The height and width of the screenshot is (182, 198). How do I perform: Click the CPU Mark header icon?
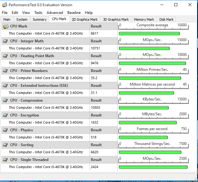pyautogui.click(x=6, y=26)
